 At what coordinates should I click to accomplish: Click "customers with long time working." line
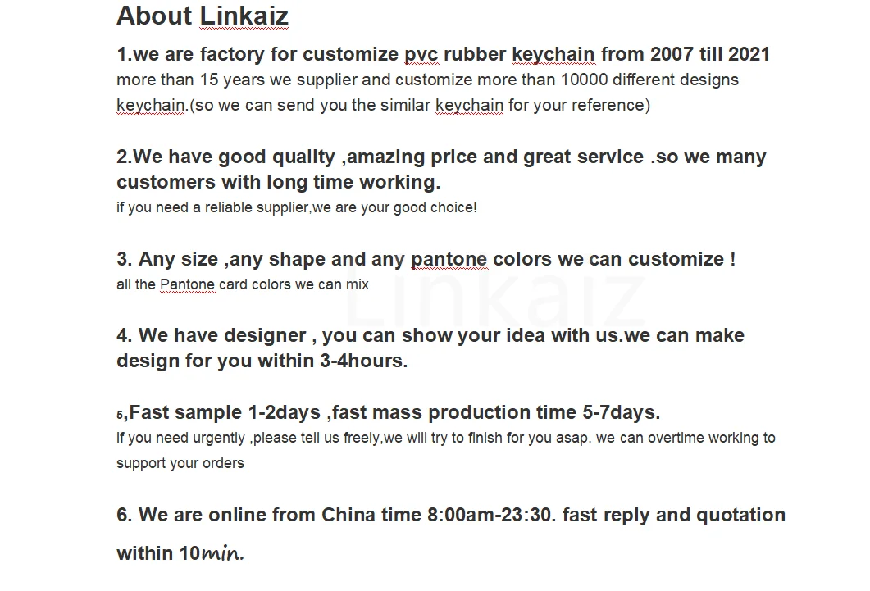pyautogui.click(x=278, y=182)
